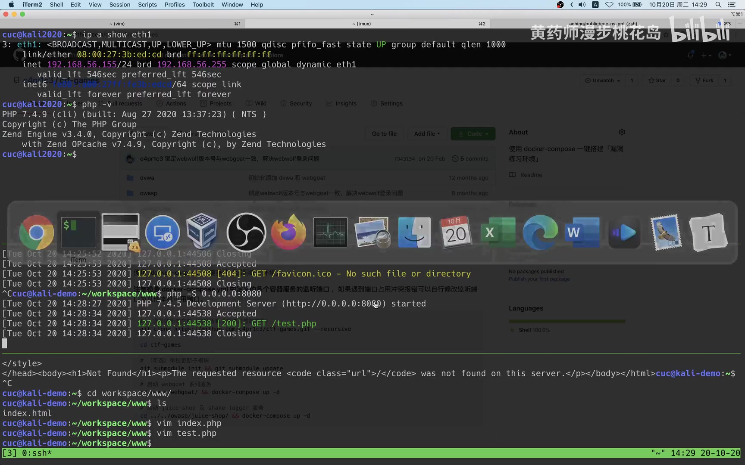Open Wiki tab on GitHub page behind
This screenshot has height=465, width=745.
click(256, 103)
